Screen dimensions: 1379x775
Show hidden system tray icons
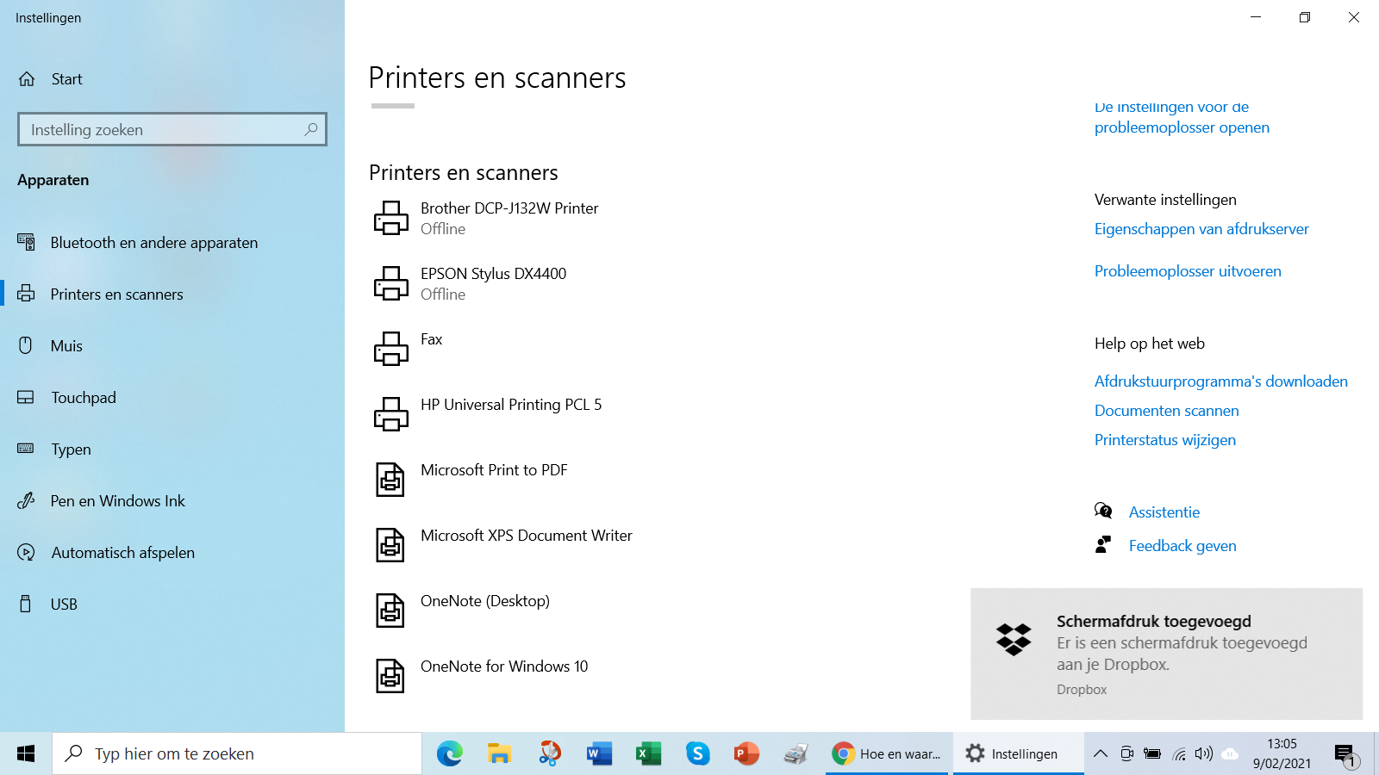(x=1101, y=753)
